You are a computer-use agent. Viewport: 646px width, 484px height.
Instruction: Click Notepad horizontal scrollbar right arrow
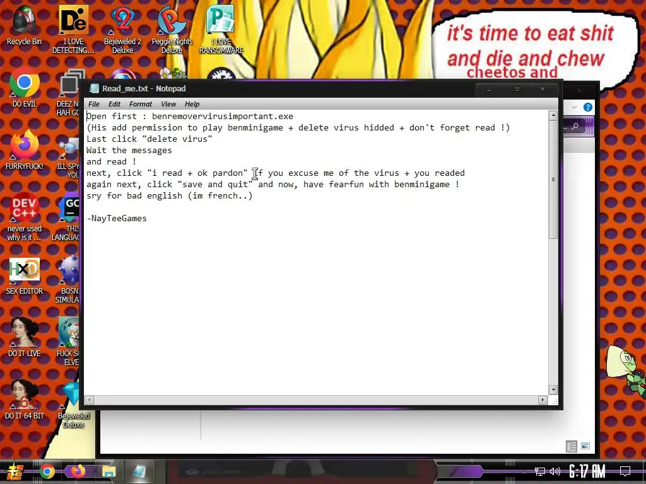[x=543, y=400]
